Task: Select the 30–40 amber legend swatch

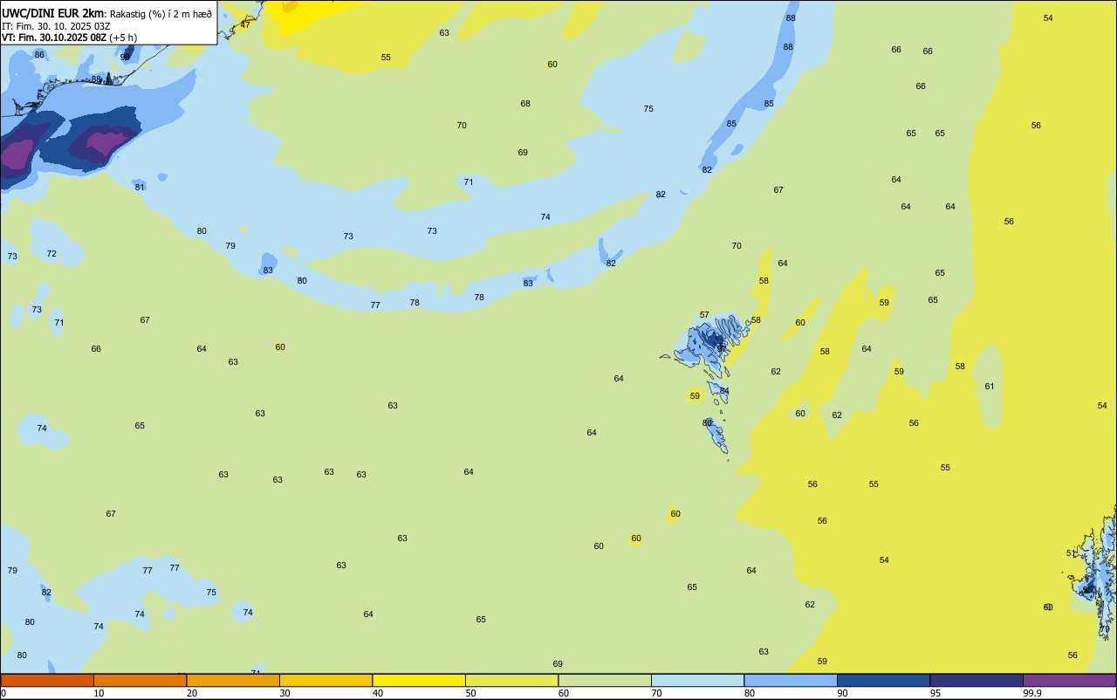Action: click(326, 680)
